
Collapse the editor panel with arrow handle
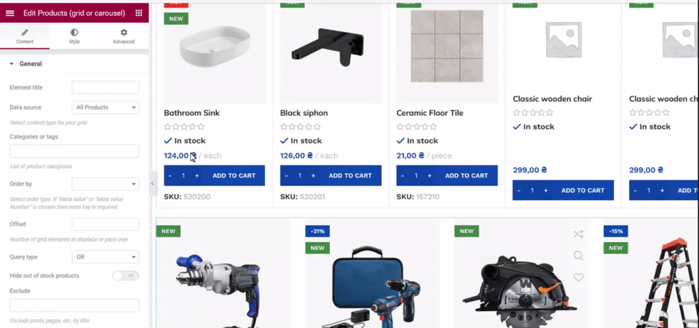pyautogui.click(x=152, y=184)
